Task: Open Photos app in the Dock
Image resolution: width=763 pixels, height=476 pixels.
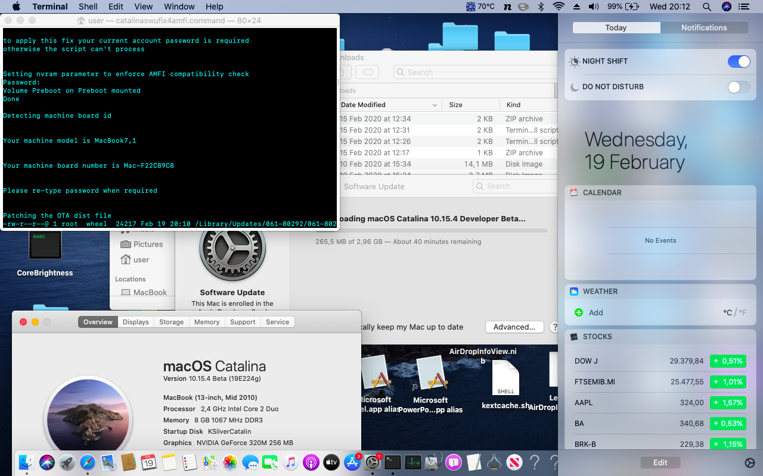Action: point(230,462)
